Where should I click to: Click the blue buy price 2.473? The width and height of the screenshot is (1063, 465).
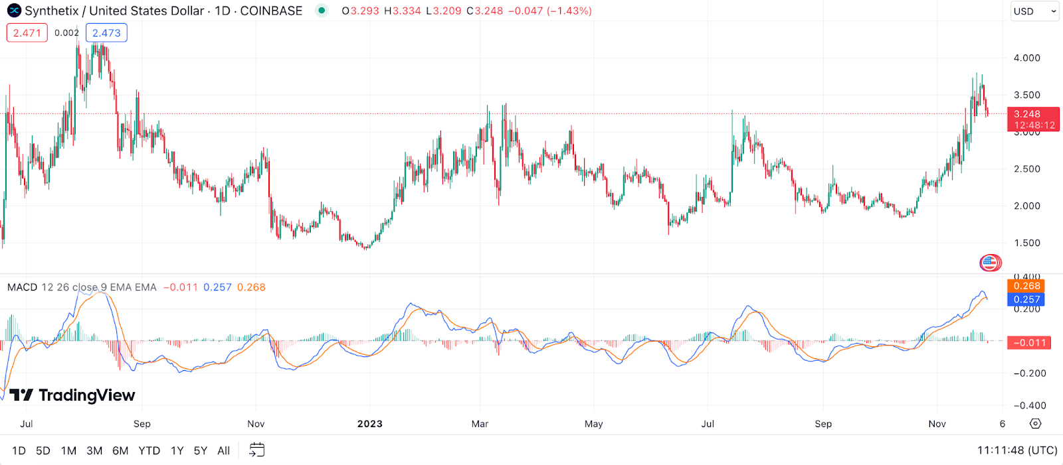pyautogui.click(x=106, y=33)
